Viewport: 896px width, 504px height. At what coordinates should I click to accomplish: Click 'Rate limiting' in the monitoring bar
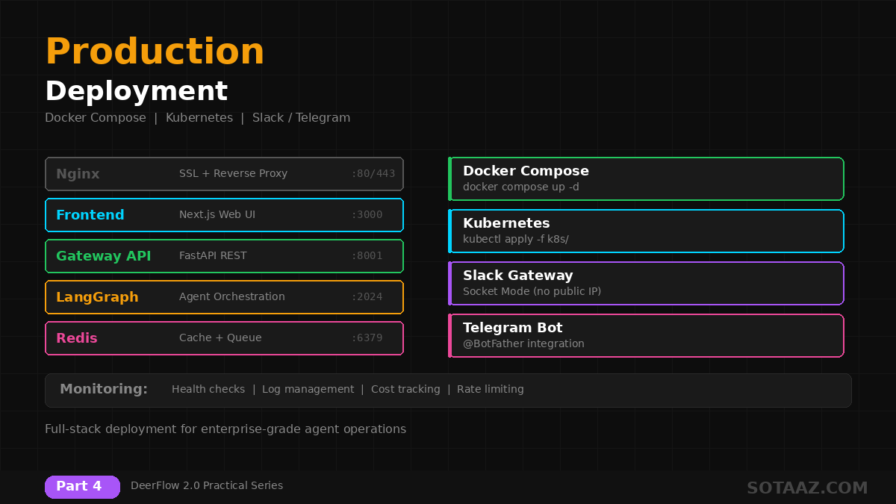(x=491, y=389)
